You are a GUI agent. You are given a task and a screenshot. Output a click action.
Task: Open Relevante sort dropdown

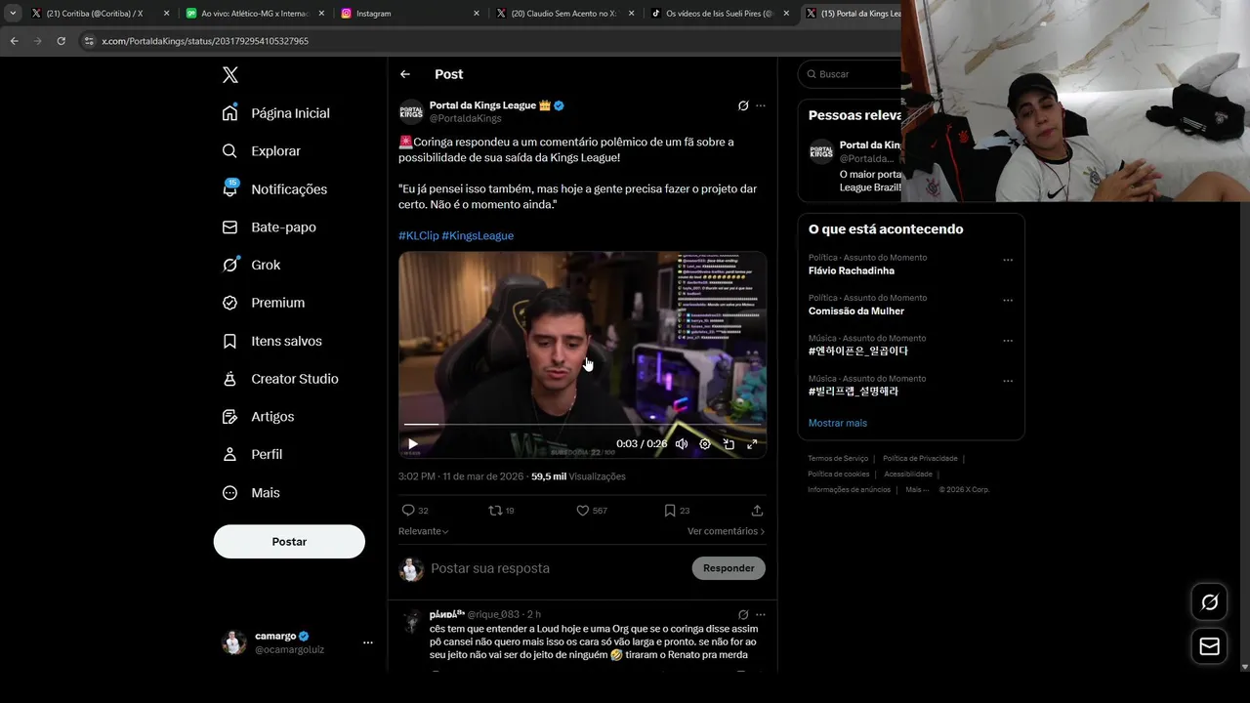tap(424, 531)
